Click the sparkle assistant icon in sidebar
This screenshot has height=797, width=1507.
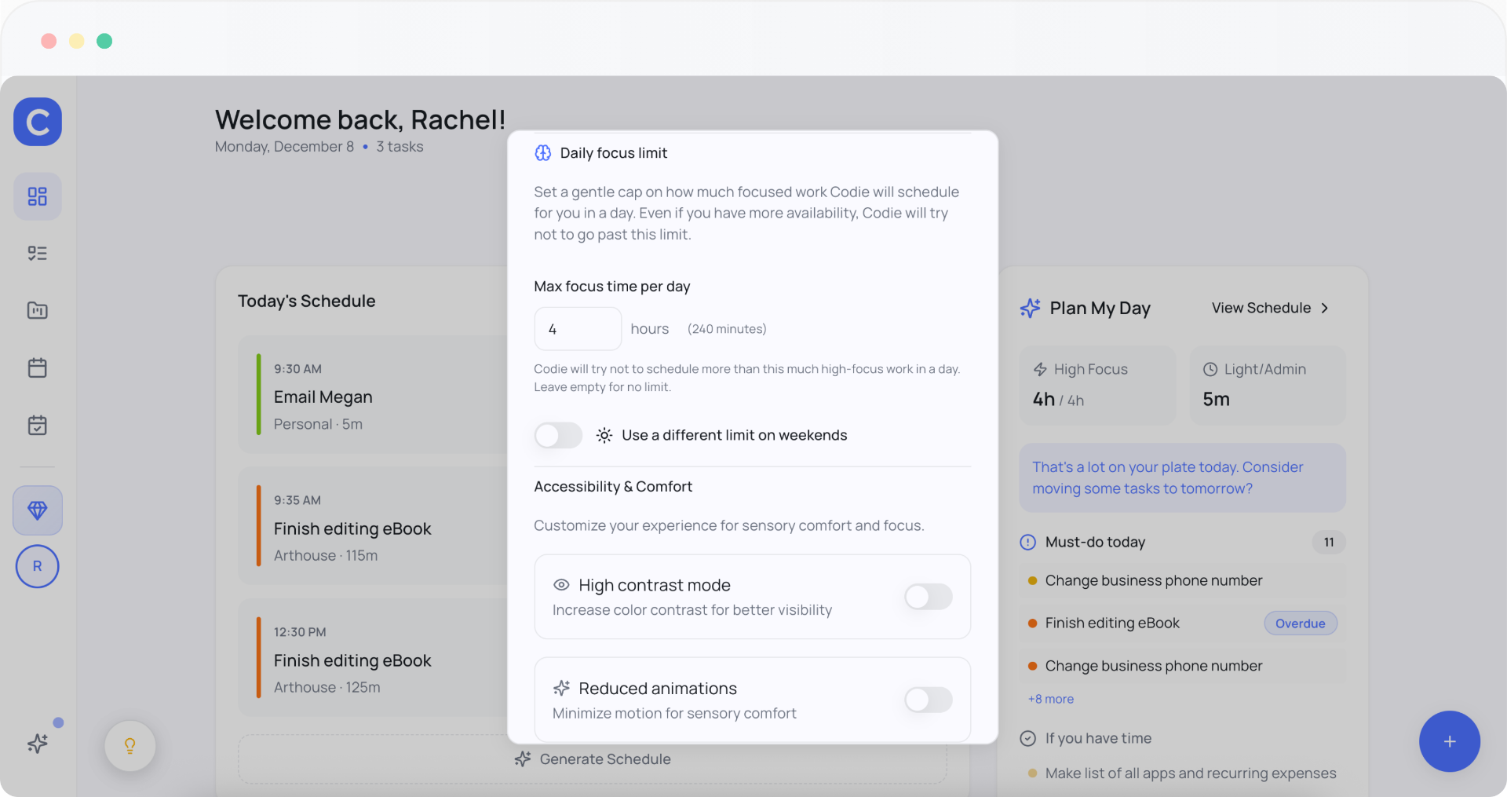[38, 743]
